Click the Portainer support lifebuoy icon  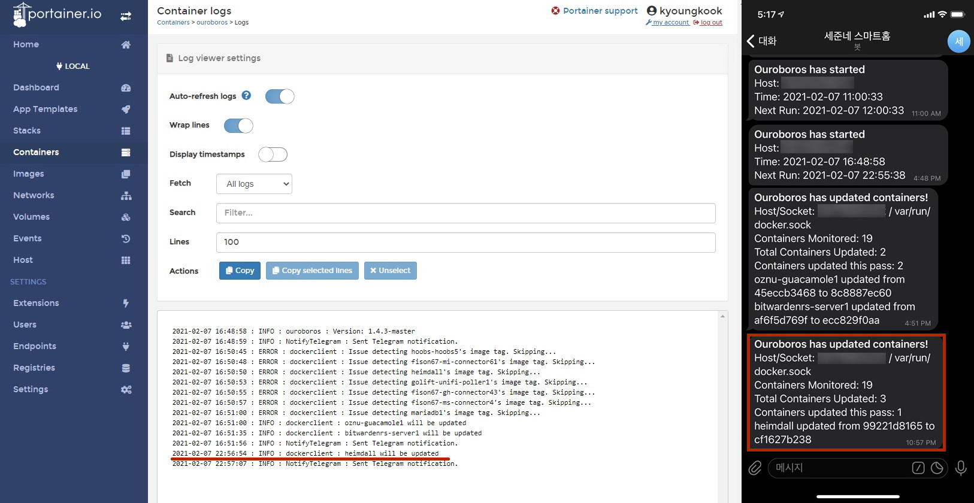pos(555,11)
